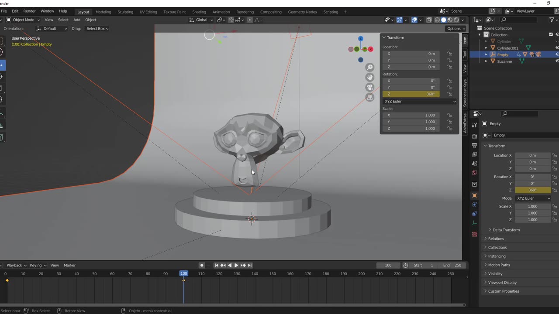The image size is (559, 314).
Task: Jump to previous keyframe
Action: click(x=223, y=265)
